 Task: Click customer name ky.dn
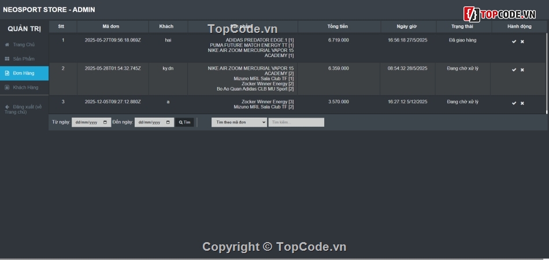[x=168, y=69]
